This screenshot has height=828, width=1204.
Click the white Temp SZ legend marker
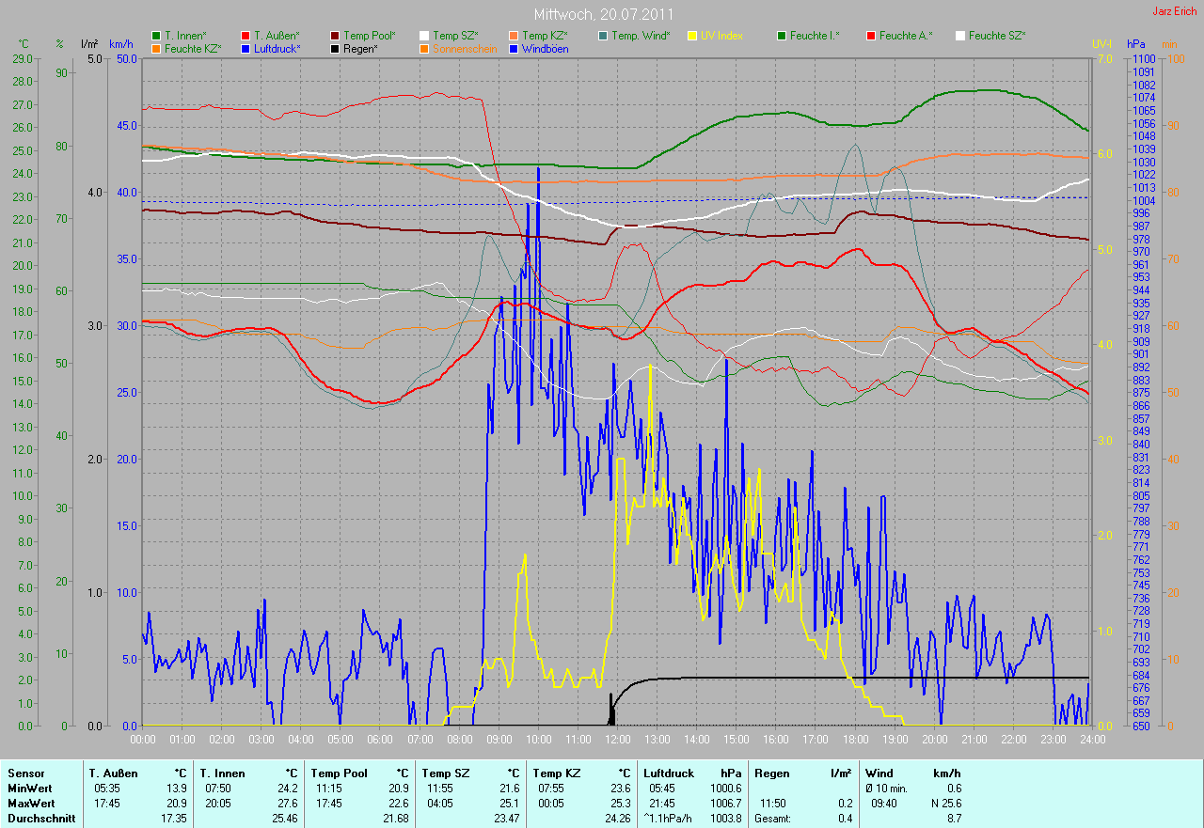[425, 36]
